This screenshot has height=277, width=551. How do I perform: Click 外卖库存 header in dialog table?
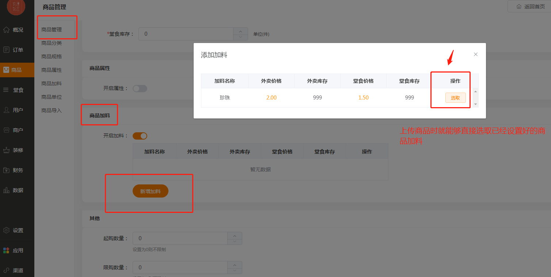pyautogui.click(x=317, y=81)
